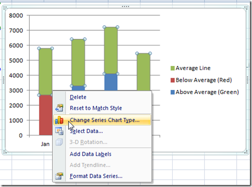Screen dimensions: 252x187
Task: Click the green bar of the fourth column
Action: [143, 72]
